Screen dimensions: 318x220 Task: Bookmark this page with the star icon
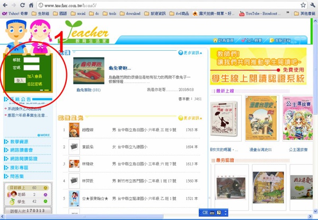[x=303, y=5]
